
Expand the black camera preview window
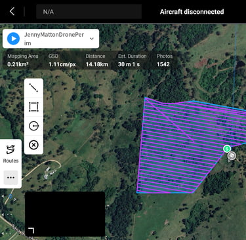pyautogui.click(x=65, y=214)
